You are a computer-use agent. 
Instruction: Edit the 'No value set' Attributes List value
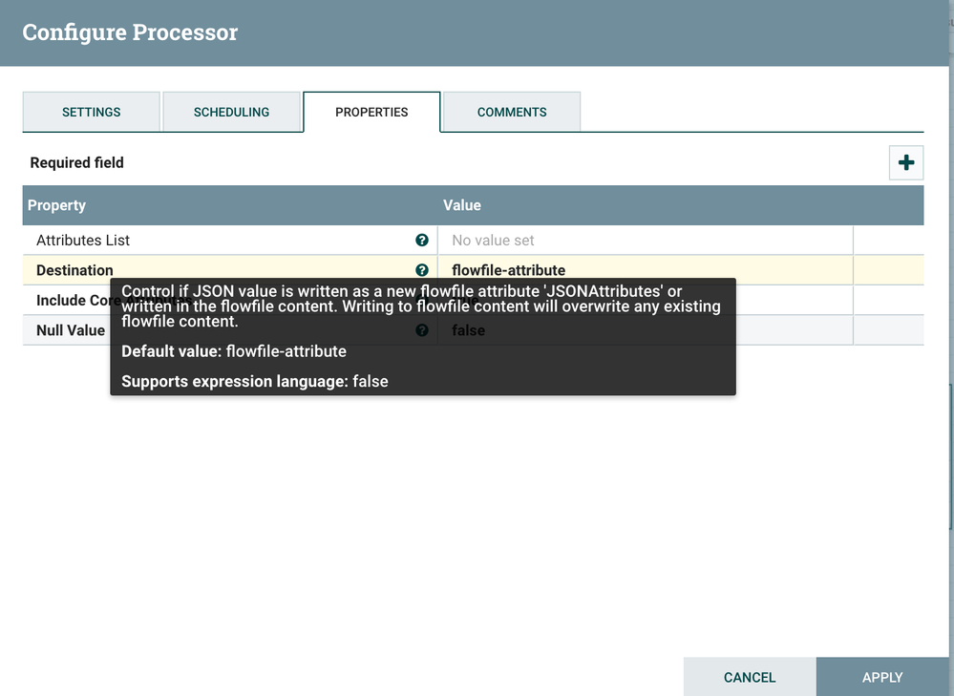tap(645, 241)
